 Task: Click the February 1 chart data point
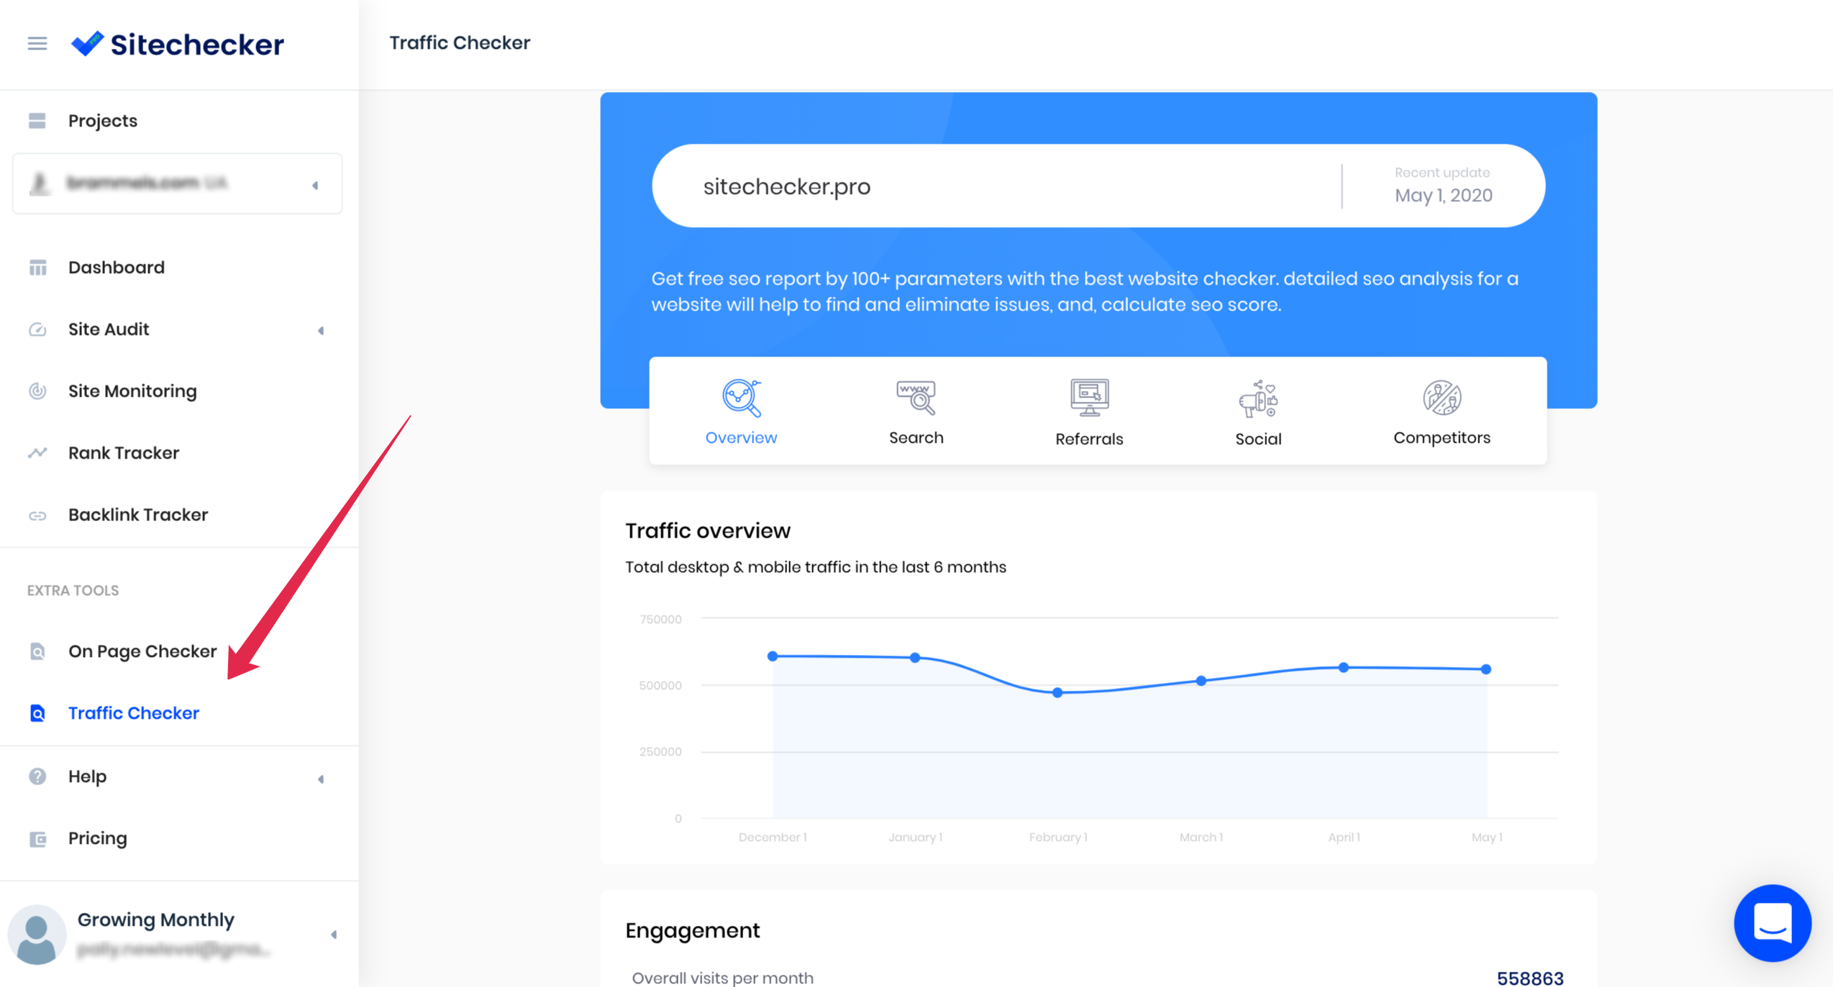pos(1057,692)
